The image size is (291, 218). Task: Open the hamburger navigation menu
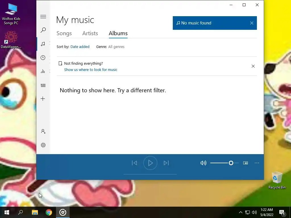[x=43, y=16]
